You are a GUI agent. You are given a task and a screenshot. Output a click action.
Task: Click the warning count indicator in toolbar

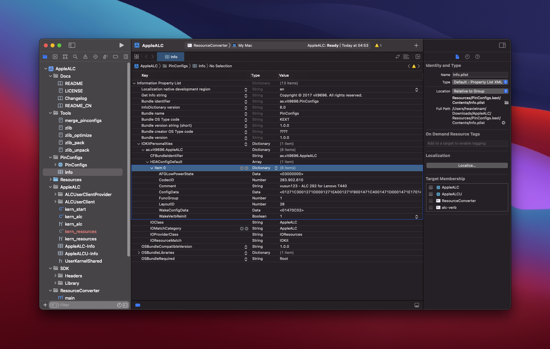pyautogui.click(x=378, y=45)
